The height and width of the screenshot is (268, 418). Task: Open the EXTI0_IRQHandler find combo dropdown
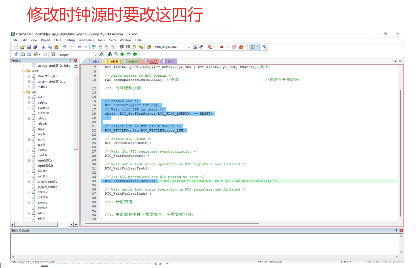[189, 47]
